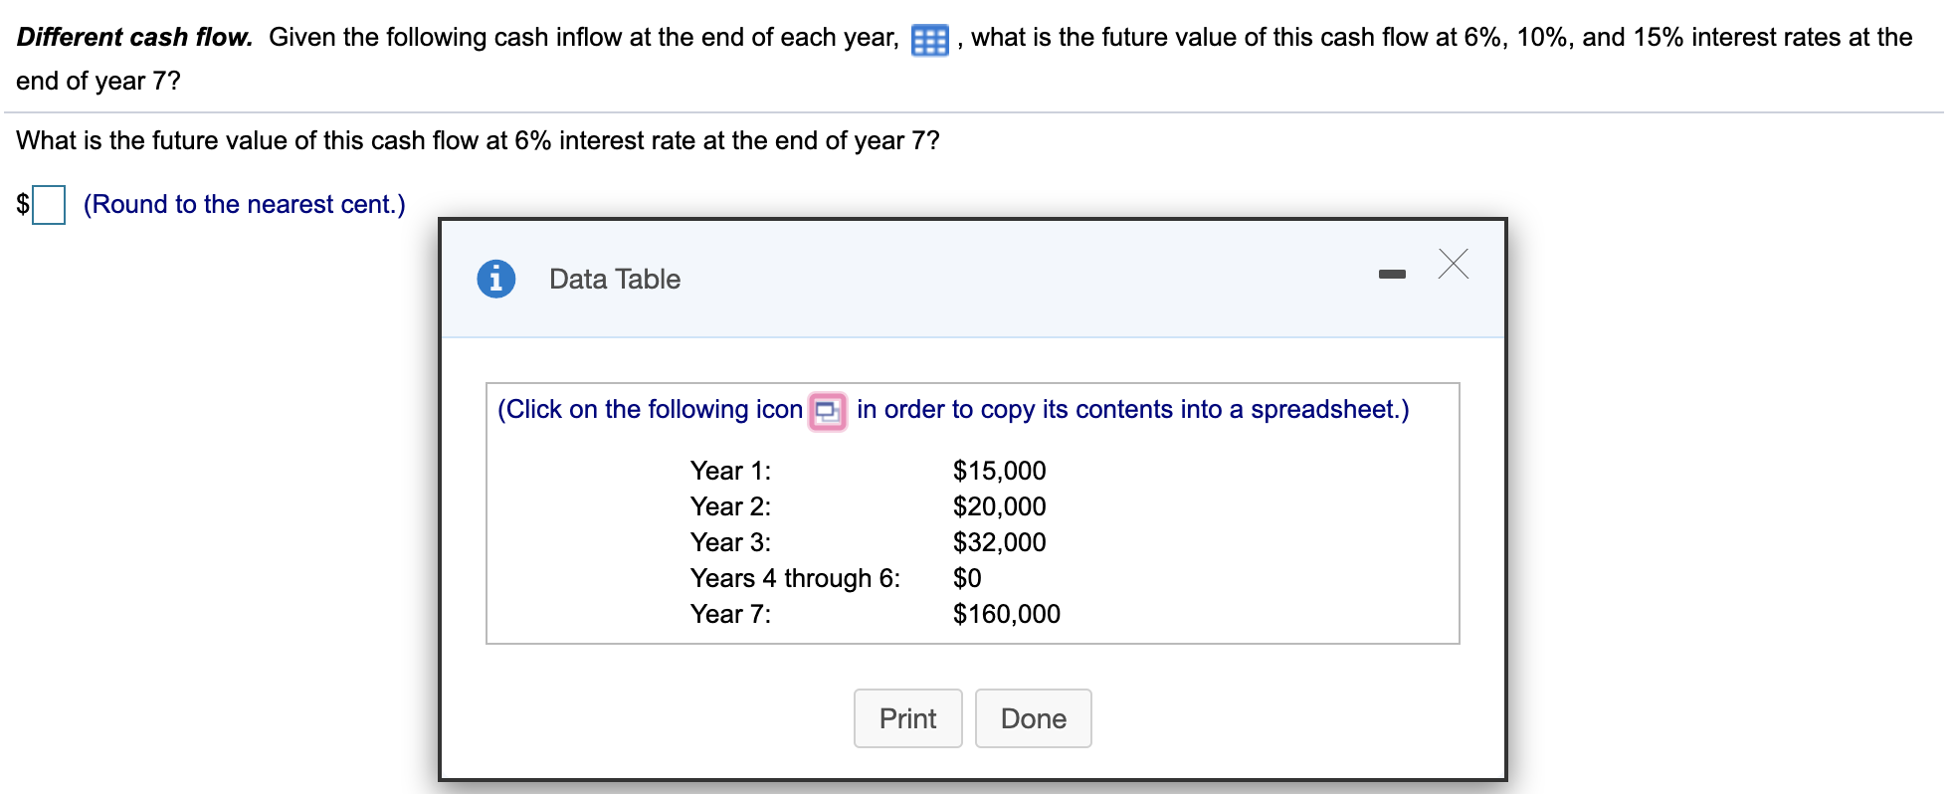Click the 6% interest rate sub-question text
1954x794 pixels.
click(478, 140)
